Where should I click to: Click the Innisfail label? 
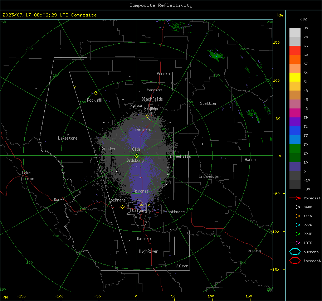[x=144, y=130]
